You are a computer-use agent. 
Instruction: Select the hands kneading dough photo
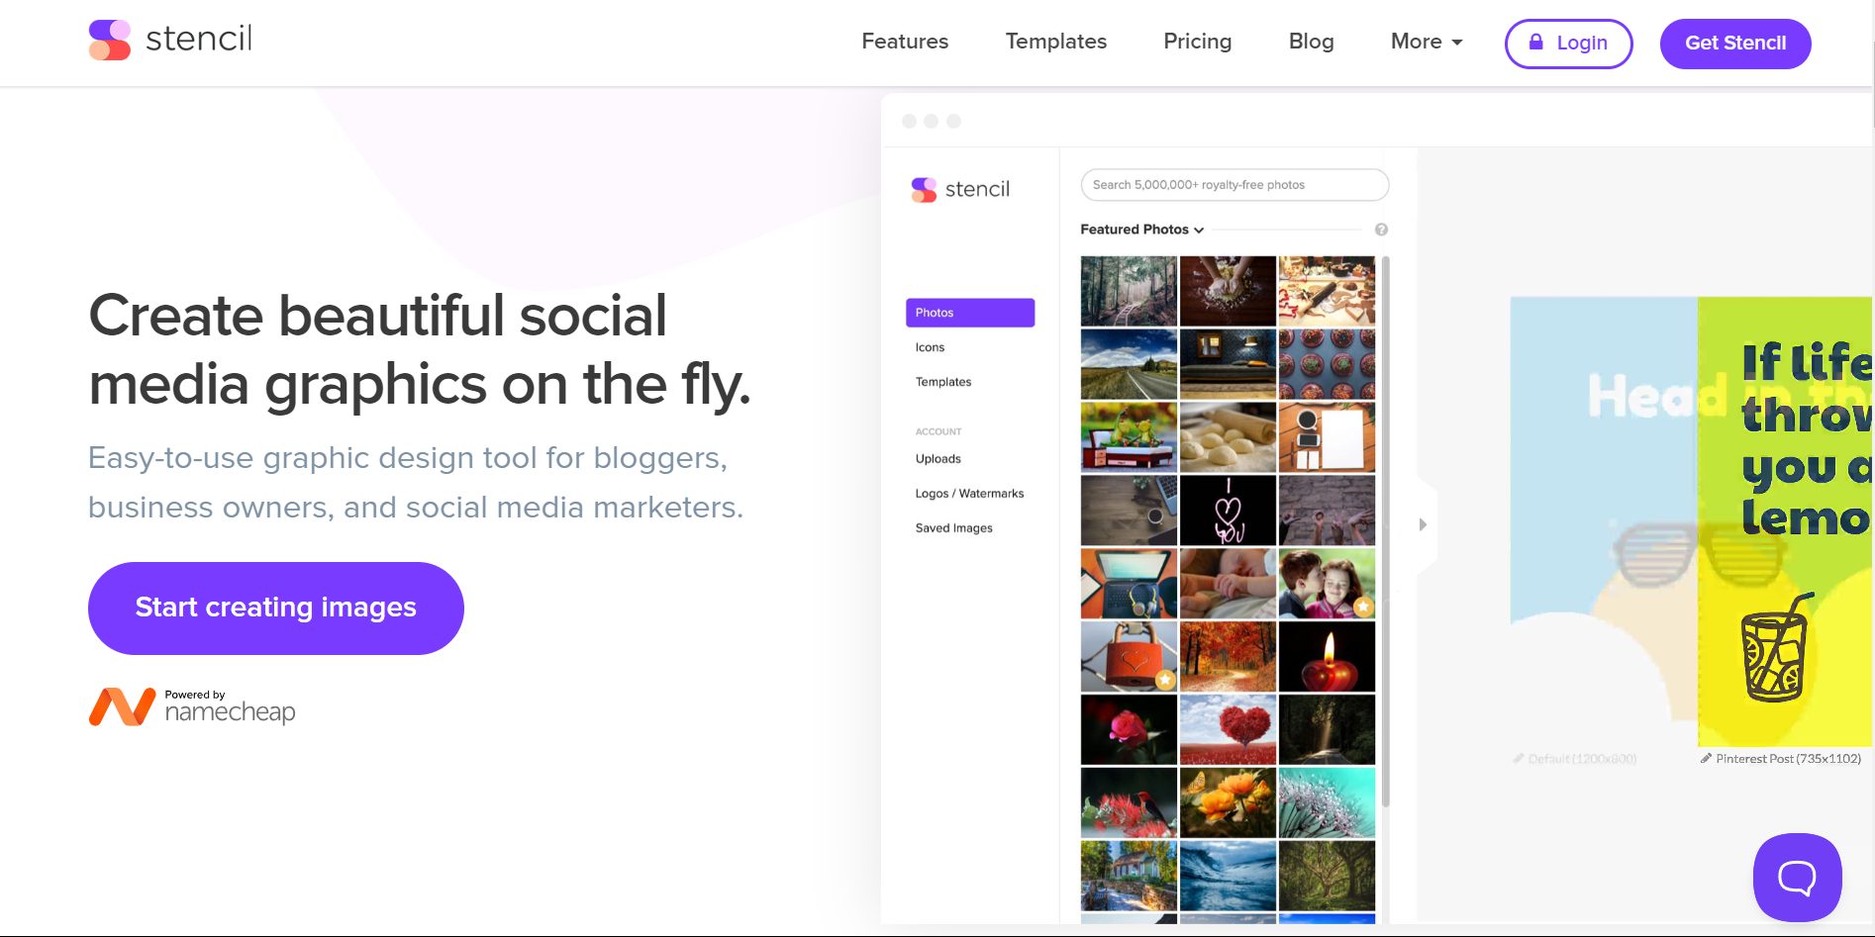[x=1228, y=291]
